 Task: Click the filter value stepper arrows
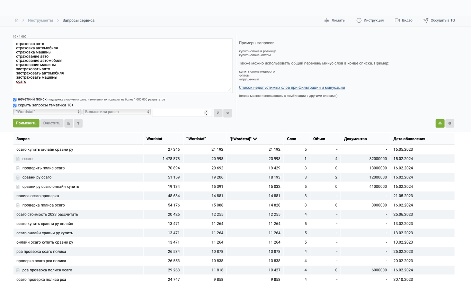tap(206, 113)
